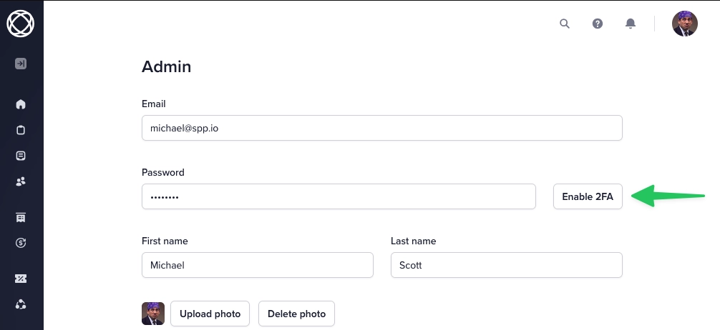
Task: Open the percent coupon icon
Action: tap(21, 279)
